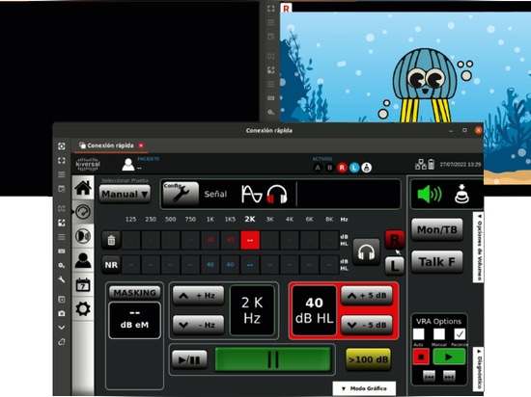The width and height of the screenshot is (531, 397).
Task: Open the patient silhouette sidebar icon
Action: (83, 260)
